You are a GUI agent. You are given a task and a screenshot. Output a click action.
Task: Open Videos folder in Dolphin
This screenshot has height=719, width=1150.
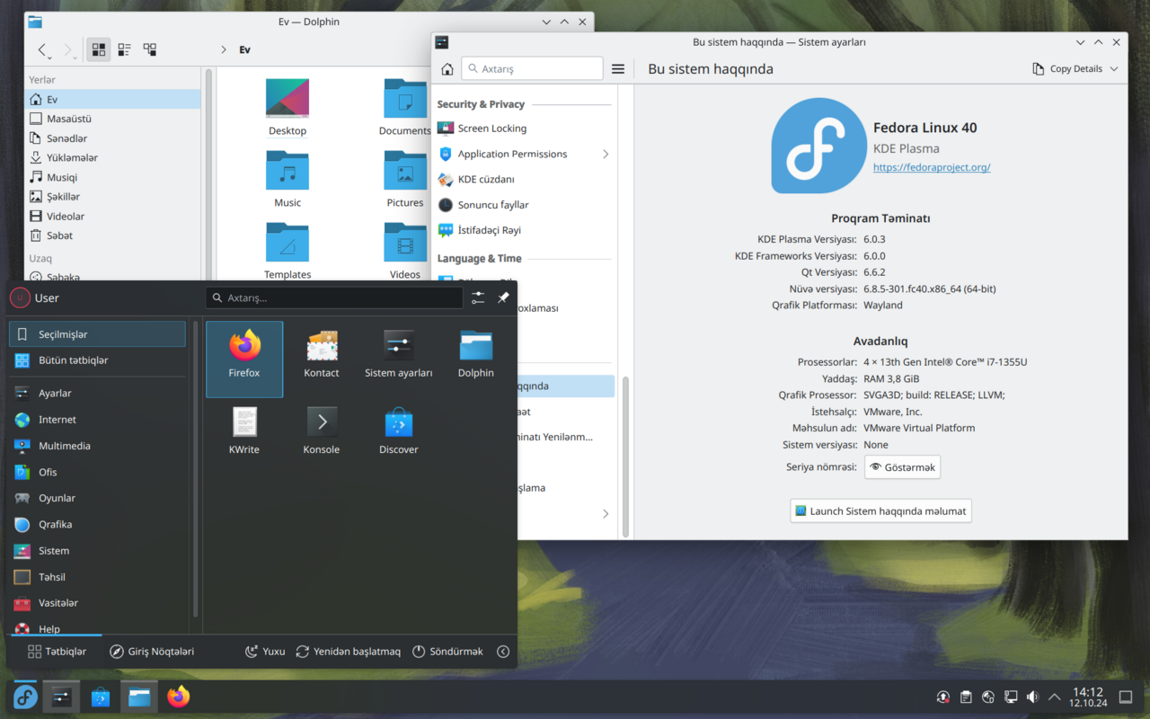405,251
